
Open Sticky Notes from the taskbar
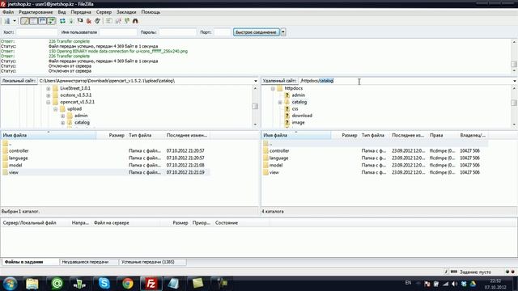pyautogui.click(x=197, y=284)
